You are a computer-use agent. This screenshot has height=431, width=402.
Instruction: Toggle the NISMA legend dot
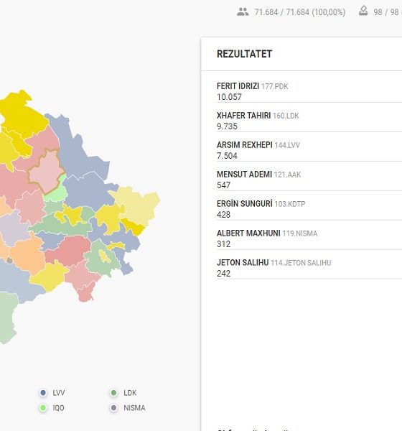(x=113, y=407)
